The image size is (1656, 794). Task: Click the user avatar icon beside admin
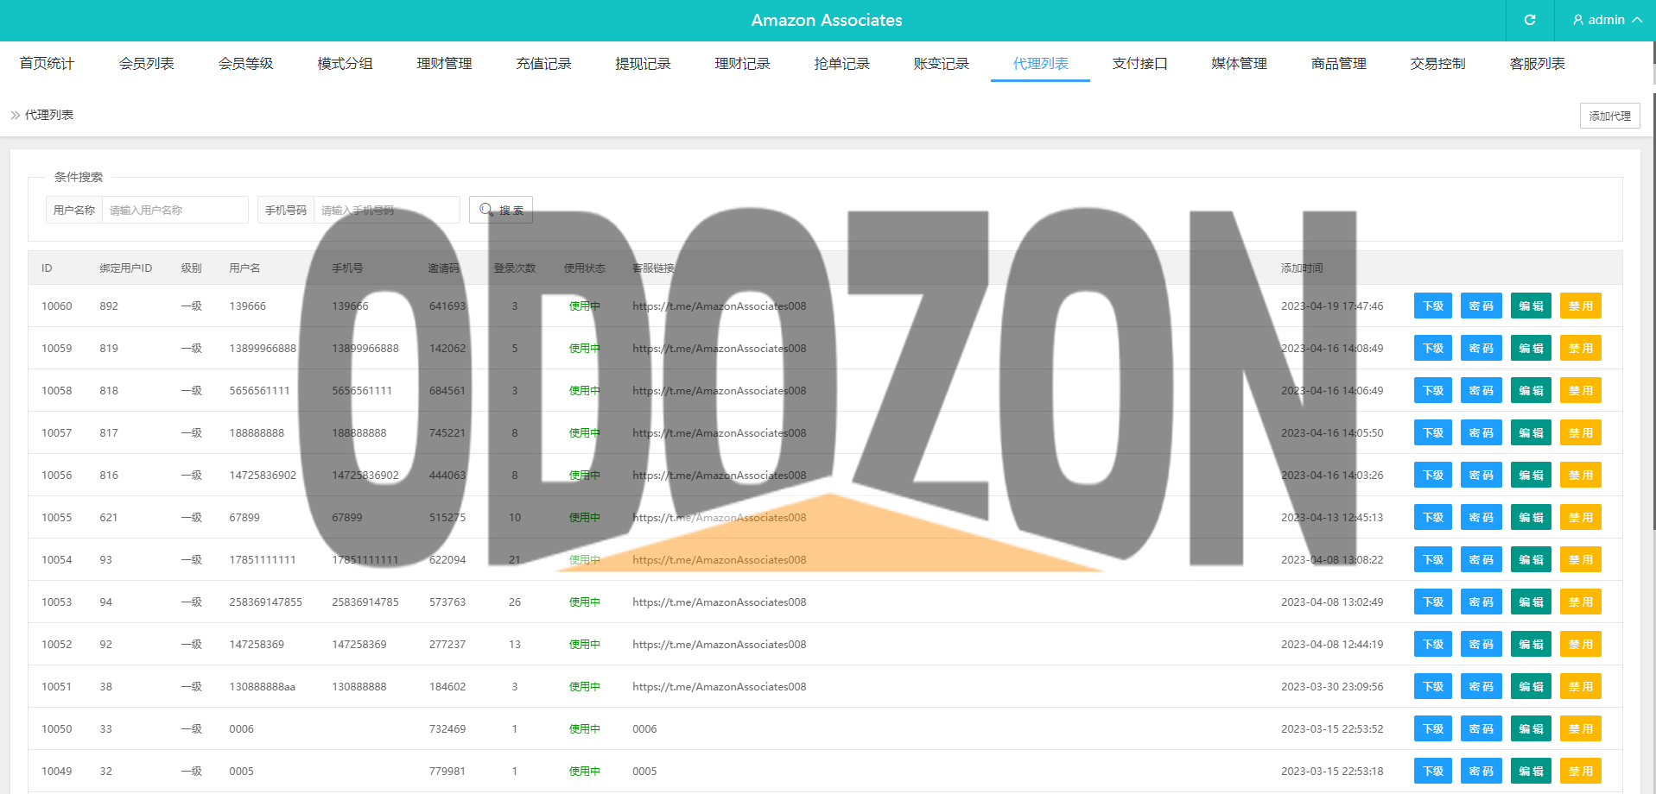point(1578,20)
